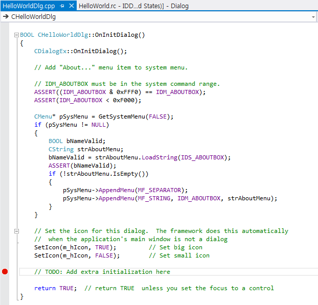This screenshot has height=305, width=318.
Task: Click the ASSERT(bNameValid); line
Action: tap(82, 166)
